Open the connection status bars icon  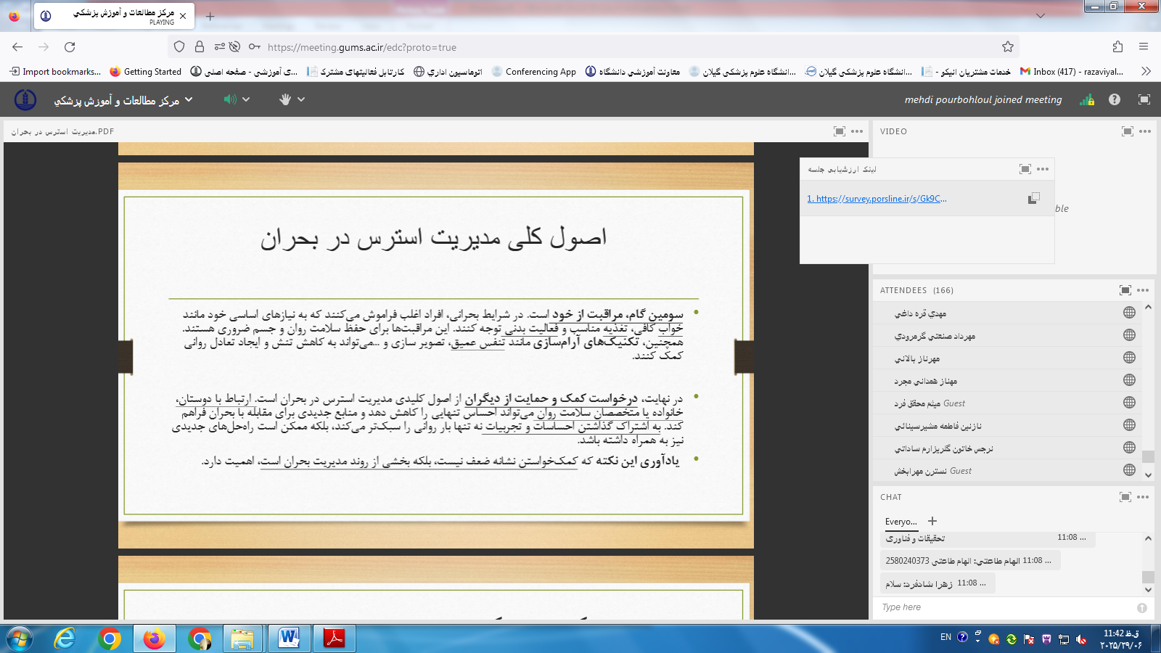1087,100
